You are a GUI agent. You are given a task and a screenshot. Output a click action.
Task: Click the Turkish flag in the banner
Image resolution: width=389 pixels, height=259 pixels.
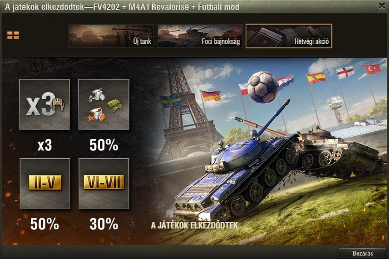[372, 69]
